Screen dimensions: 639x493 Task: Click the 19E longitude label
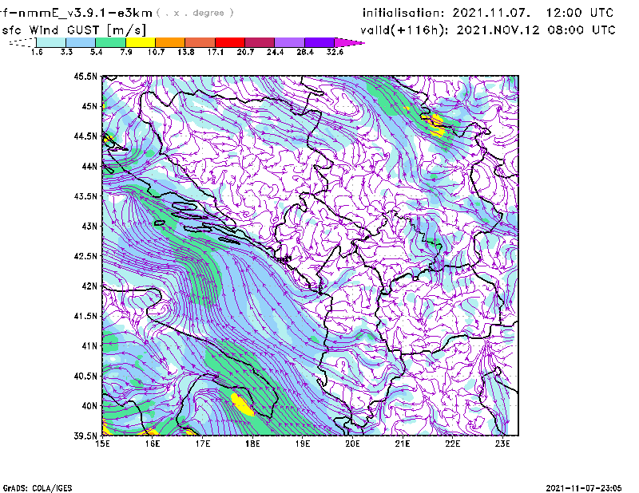(303, 444)
